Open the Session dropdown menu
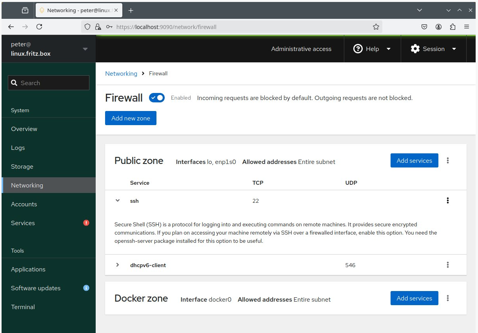The image size is (478, 333). pos(433,49)
